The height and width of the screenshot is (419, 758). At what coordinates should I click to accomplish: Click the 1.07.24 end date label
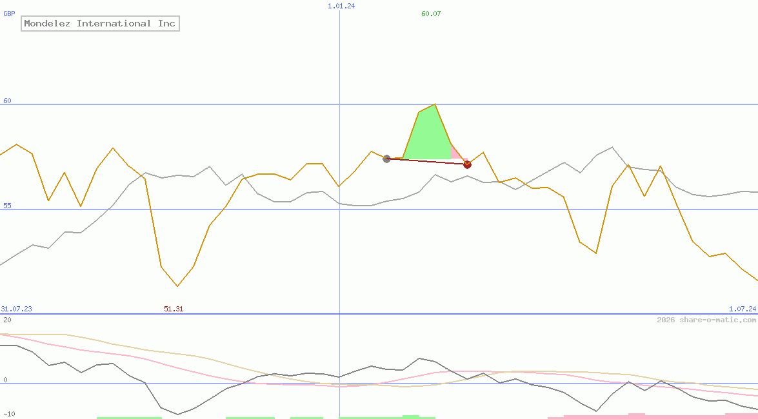pyautogui.click(x=743, y=309)
